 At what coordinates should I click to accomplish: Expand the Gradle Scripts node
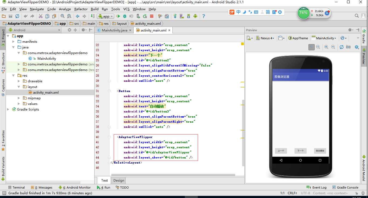pos(8,109)
